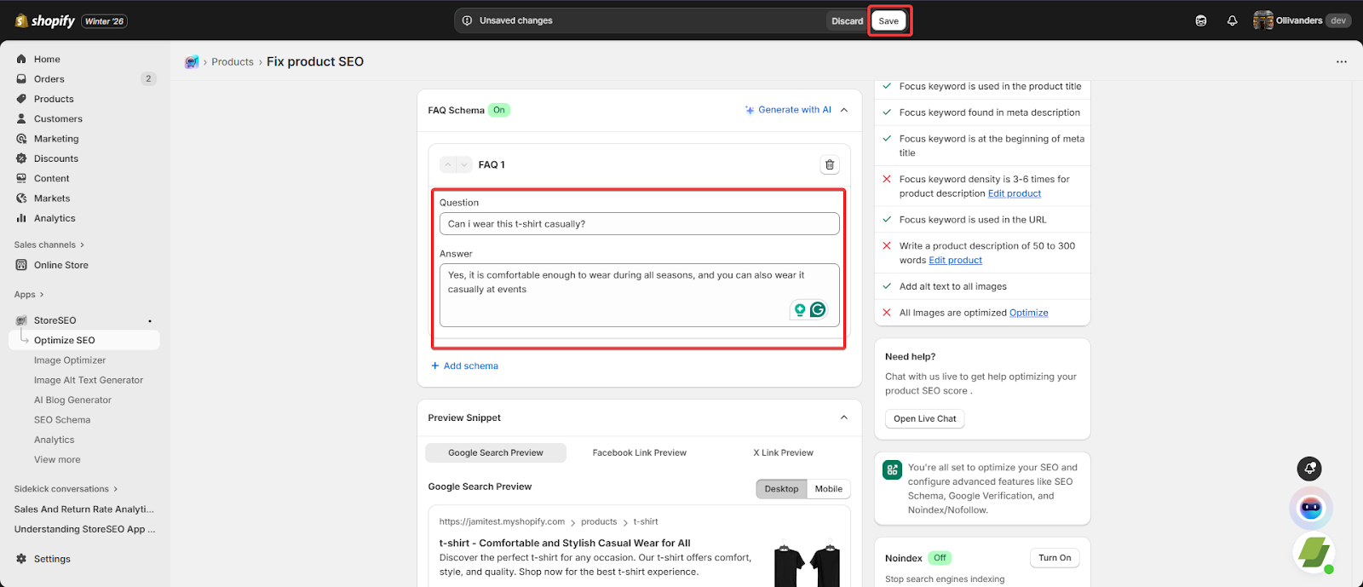Viewport: 1363px width, 587px height.
Task: Open Discounts in sidebar
Action: 56,158
